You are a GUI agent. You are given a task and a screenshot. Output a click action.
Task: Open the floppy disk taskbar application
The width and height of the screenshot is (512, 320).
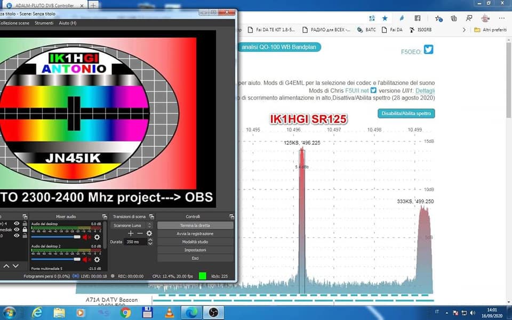[147, 313]
